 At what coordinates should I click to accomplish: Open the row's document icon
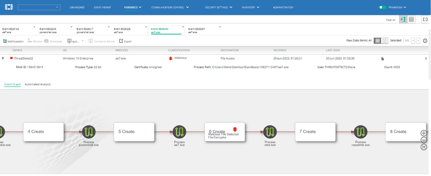(382, 59)
